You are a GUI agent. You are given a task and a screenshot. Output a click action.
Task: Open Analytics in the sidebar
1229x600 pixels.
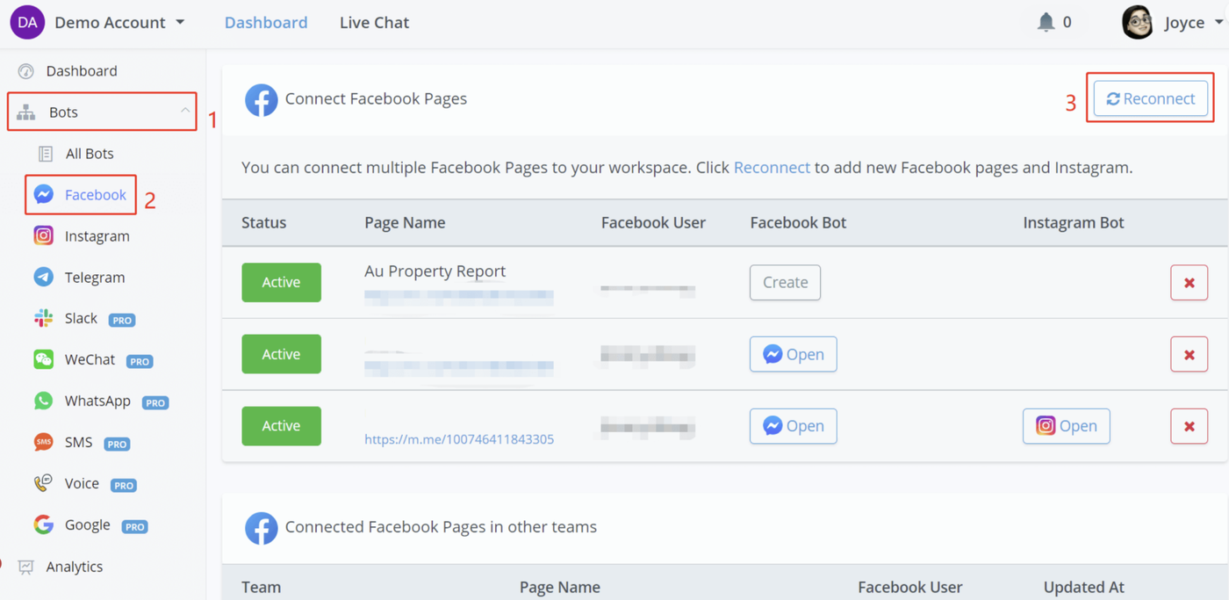74,567
